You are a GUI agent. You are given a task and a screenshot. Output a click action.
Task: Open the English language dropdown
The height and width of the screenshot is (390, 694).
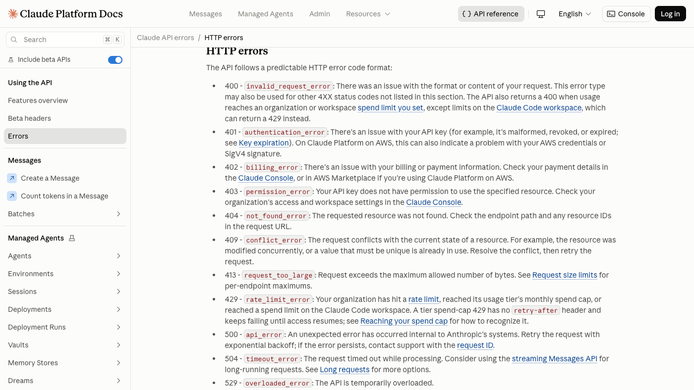click(x=575, y=14)
